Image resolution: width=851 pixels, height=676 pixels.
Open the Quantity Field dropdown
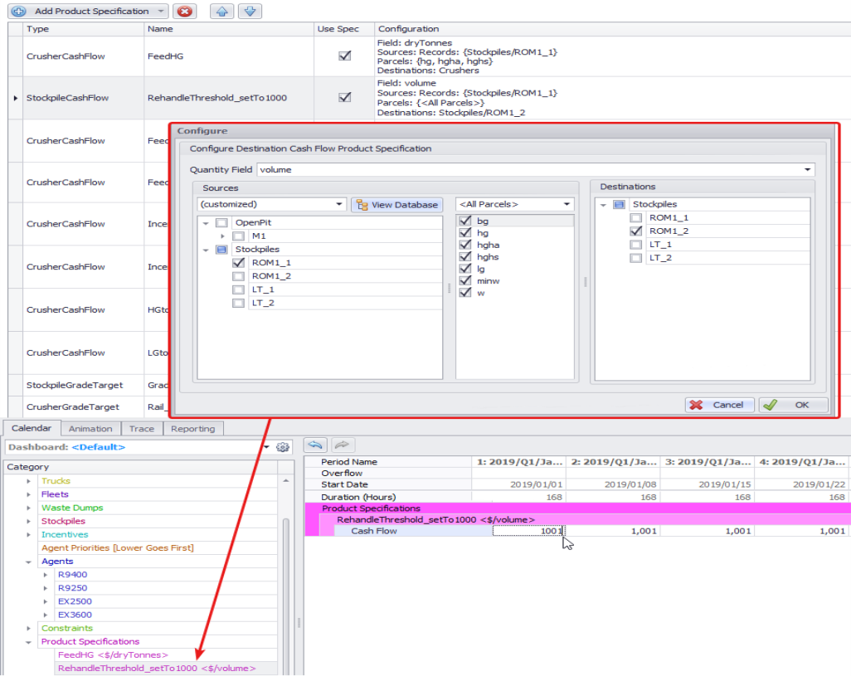click(808, 170)
